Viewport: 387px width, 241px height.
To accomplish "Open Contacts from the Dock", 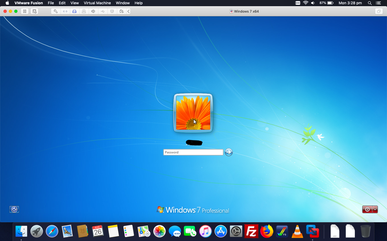I will click(83, 231).
